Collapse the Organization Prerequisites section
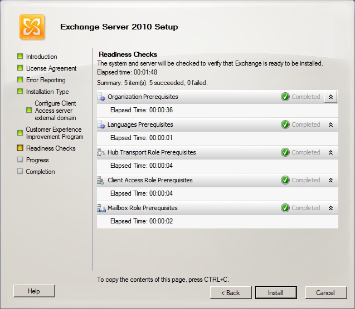Screen dimensions: 355x309 coord(330,97)
